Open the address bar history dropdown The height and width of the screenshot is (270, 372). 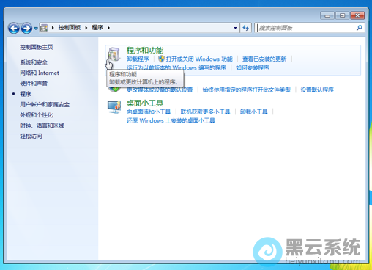point(235,28)
